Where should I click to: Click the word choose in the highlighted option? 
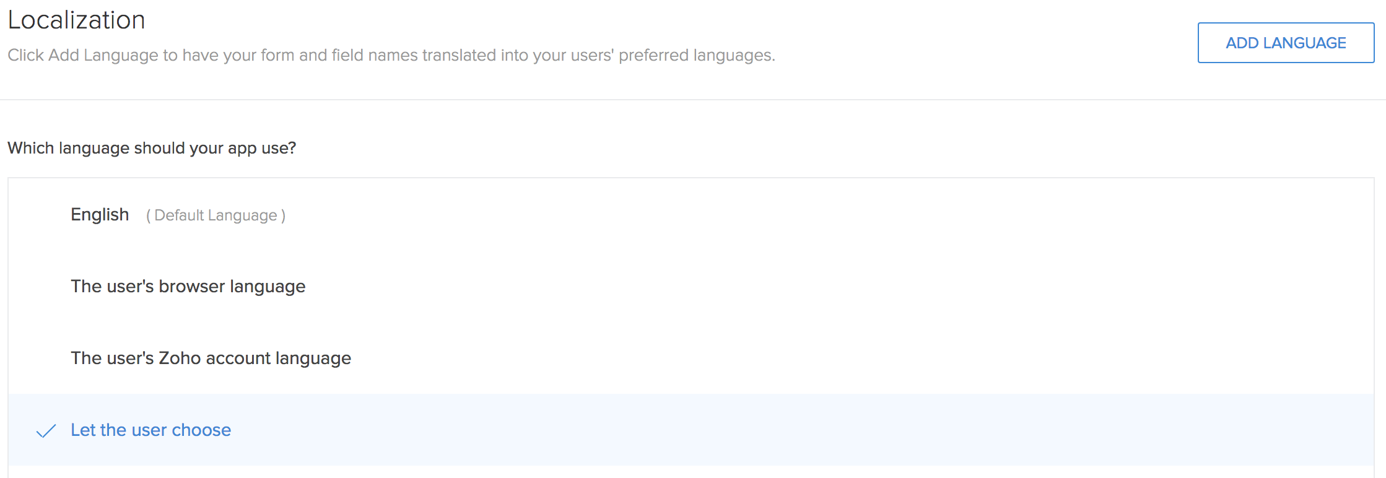pos(201,430)
